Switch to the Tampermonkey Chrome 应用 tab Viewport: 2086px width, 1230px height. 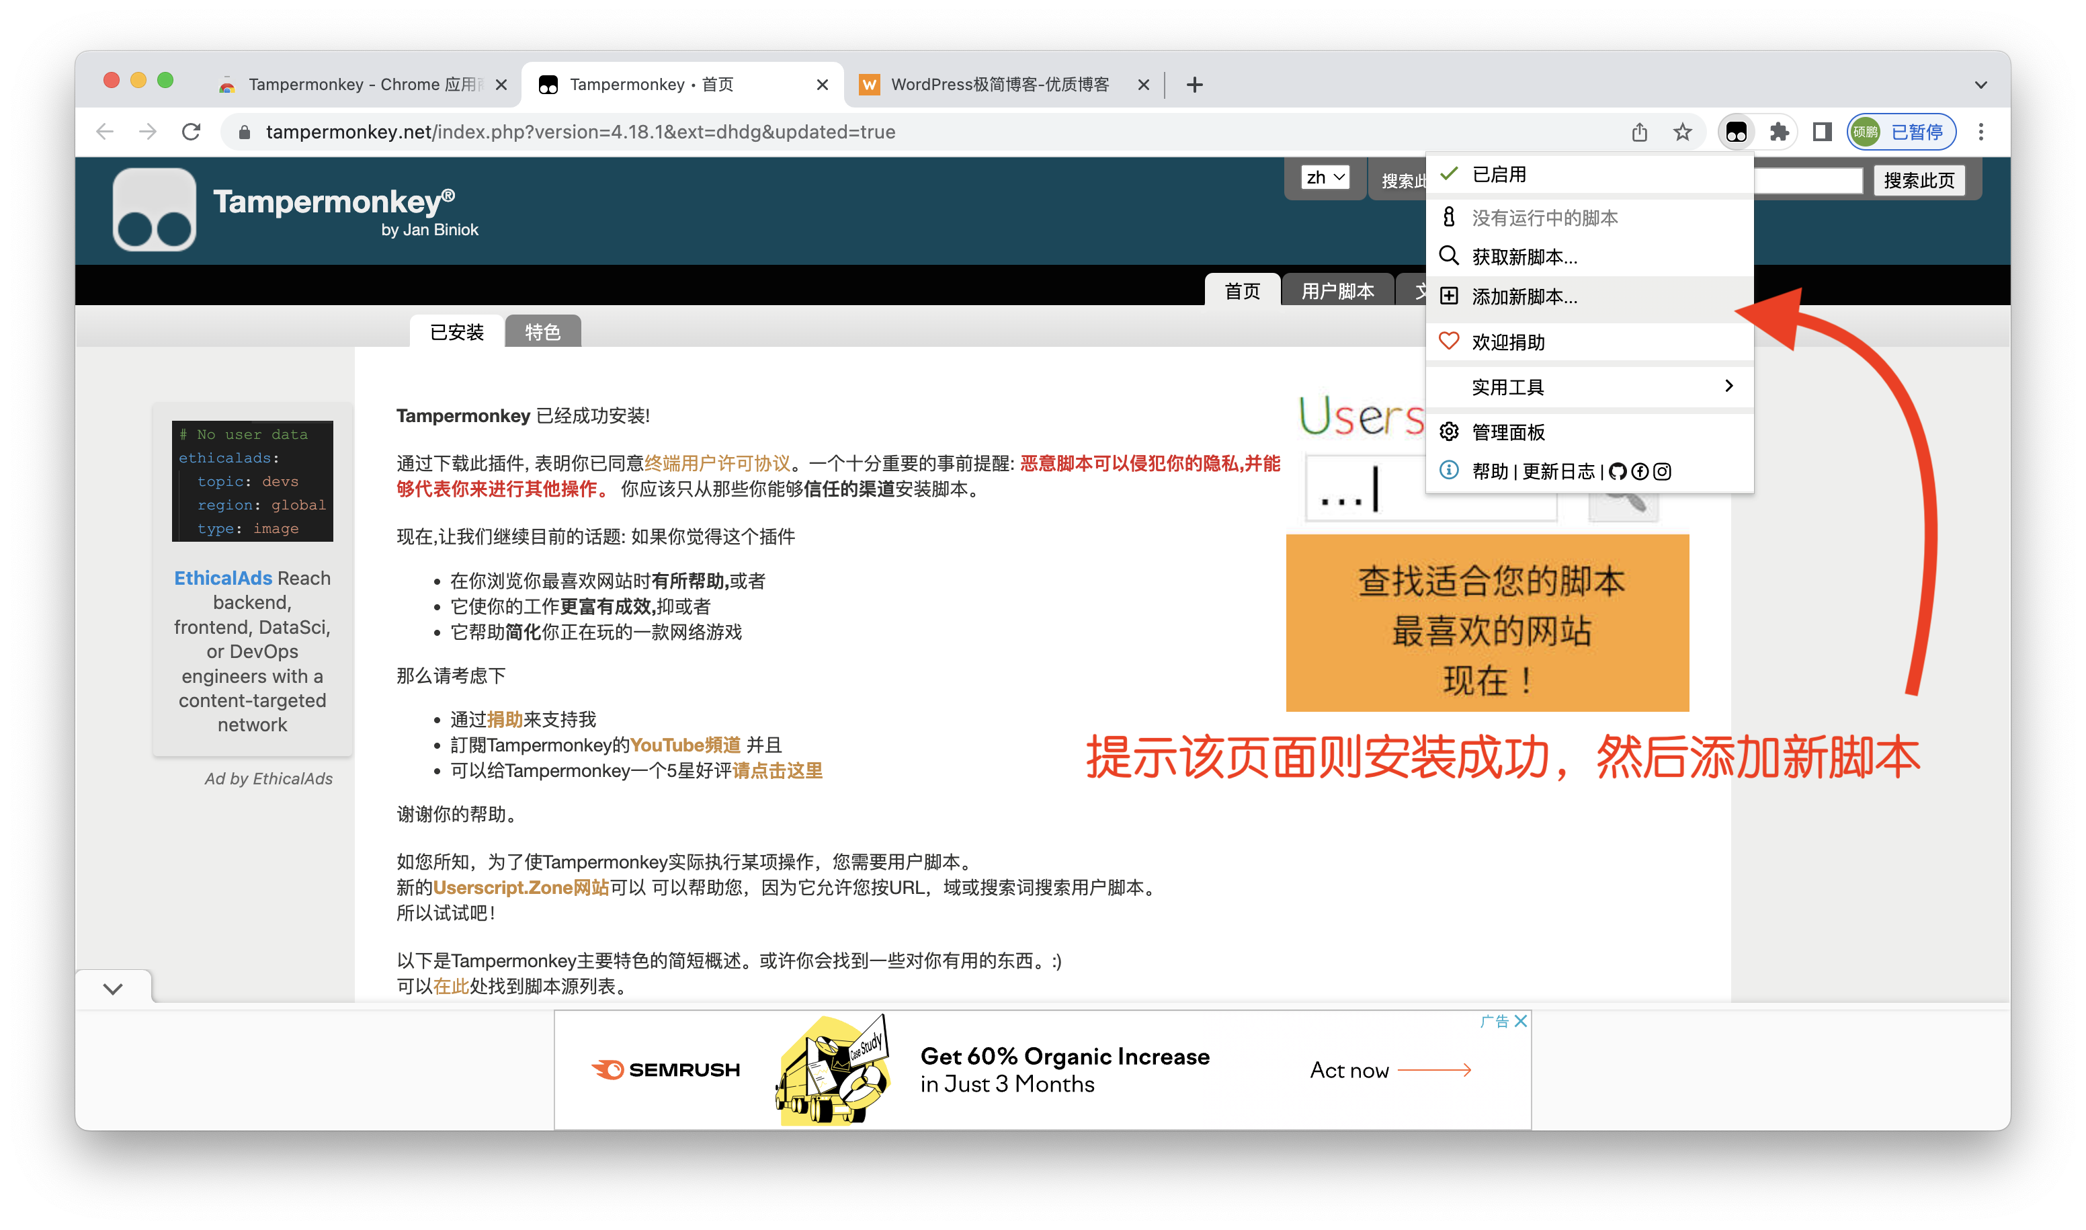[365, 85]
